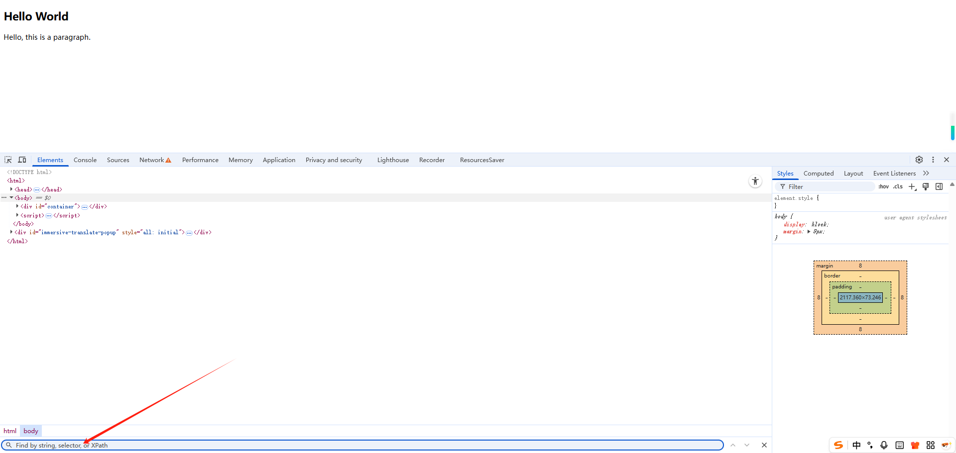Jump to next search result arrow

pos(747,445)
